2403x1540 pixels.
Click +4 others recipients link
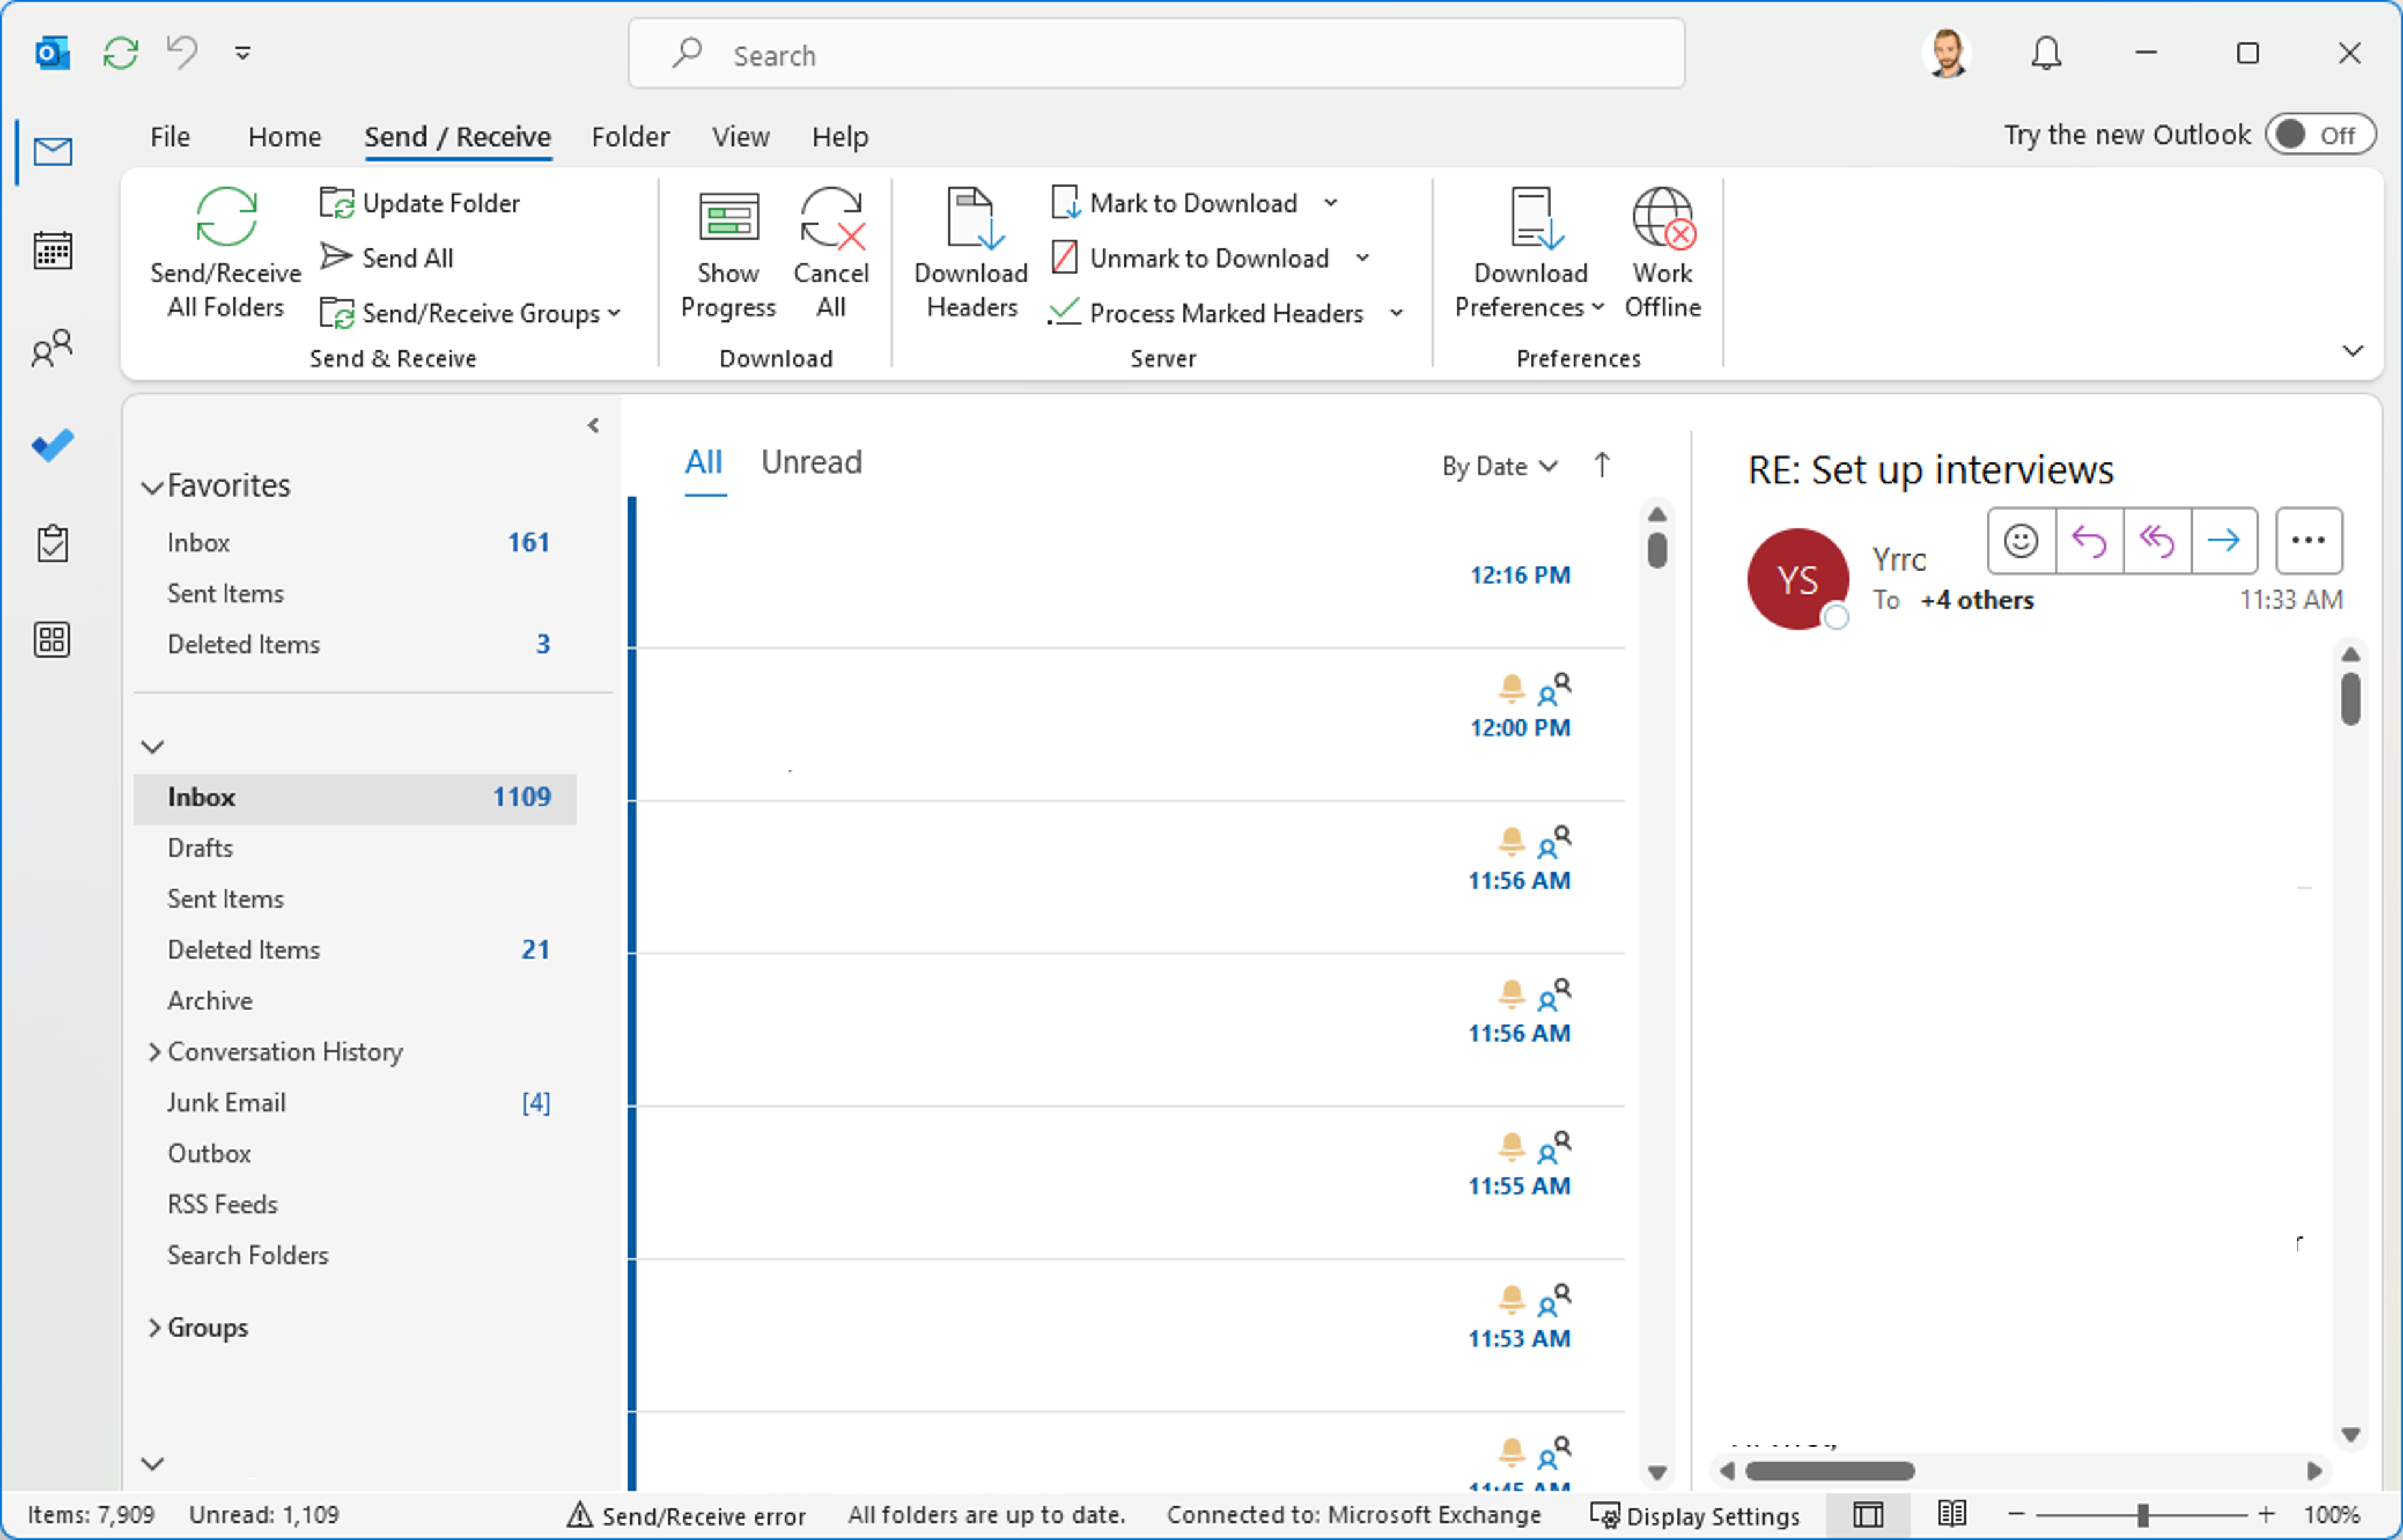pos(1977,600)
